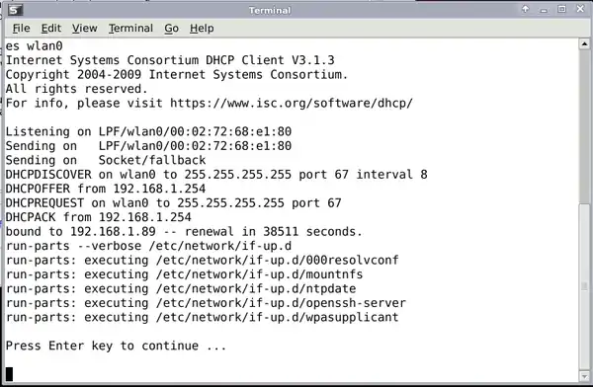This screenshot has height=387, width=593.
Task: Open the Edit menu
Action: click(51, 29)
